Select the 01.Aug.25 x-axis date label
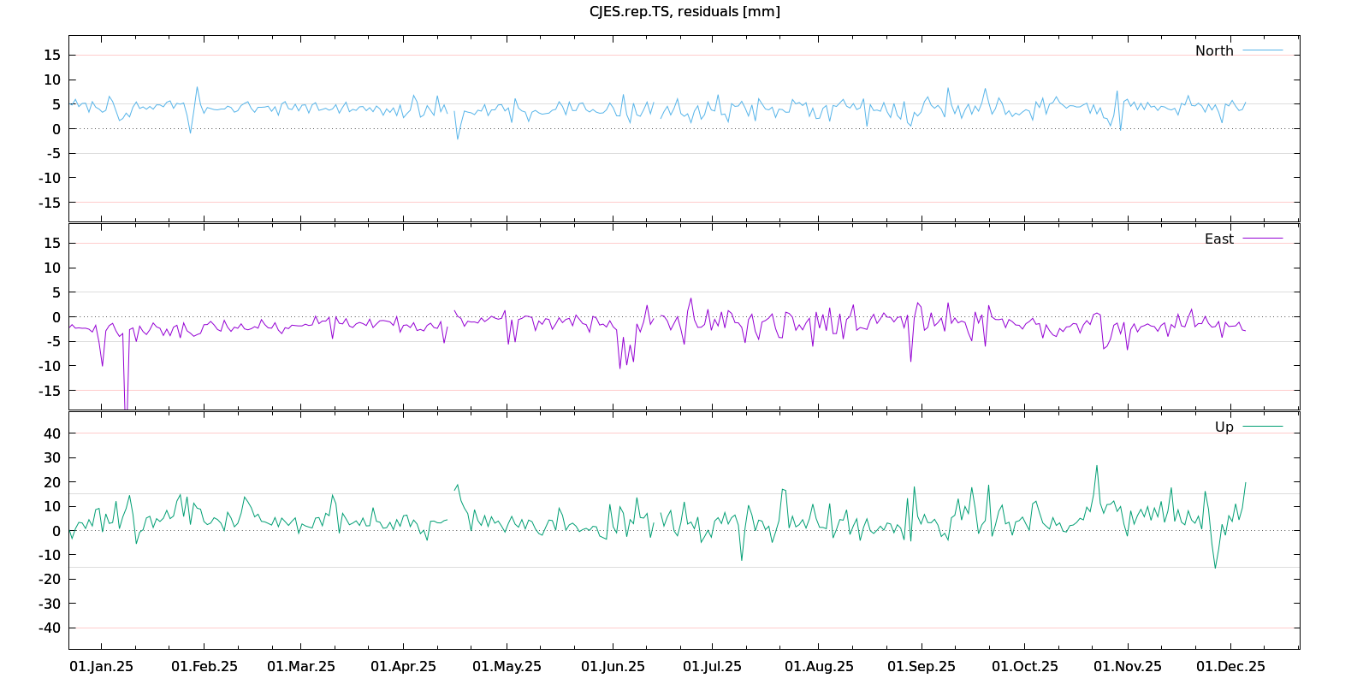Image resolution: width=1369 pixels, height=684 pixels. [x=819, y=667]
